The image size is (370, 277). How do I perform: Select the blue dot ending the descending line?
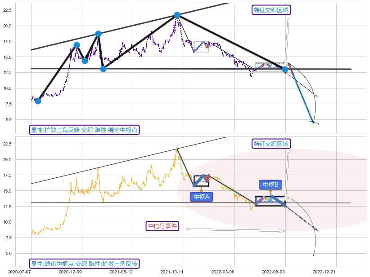click(285, 69)
